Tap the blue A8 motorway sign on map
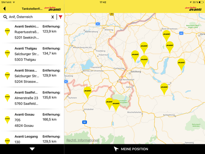 click(x=181, y=33)
